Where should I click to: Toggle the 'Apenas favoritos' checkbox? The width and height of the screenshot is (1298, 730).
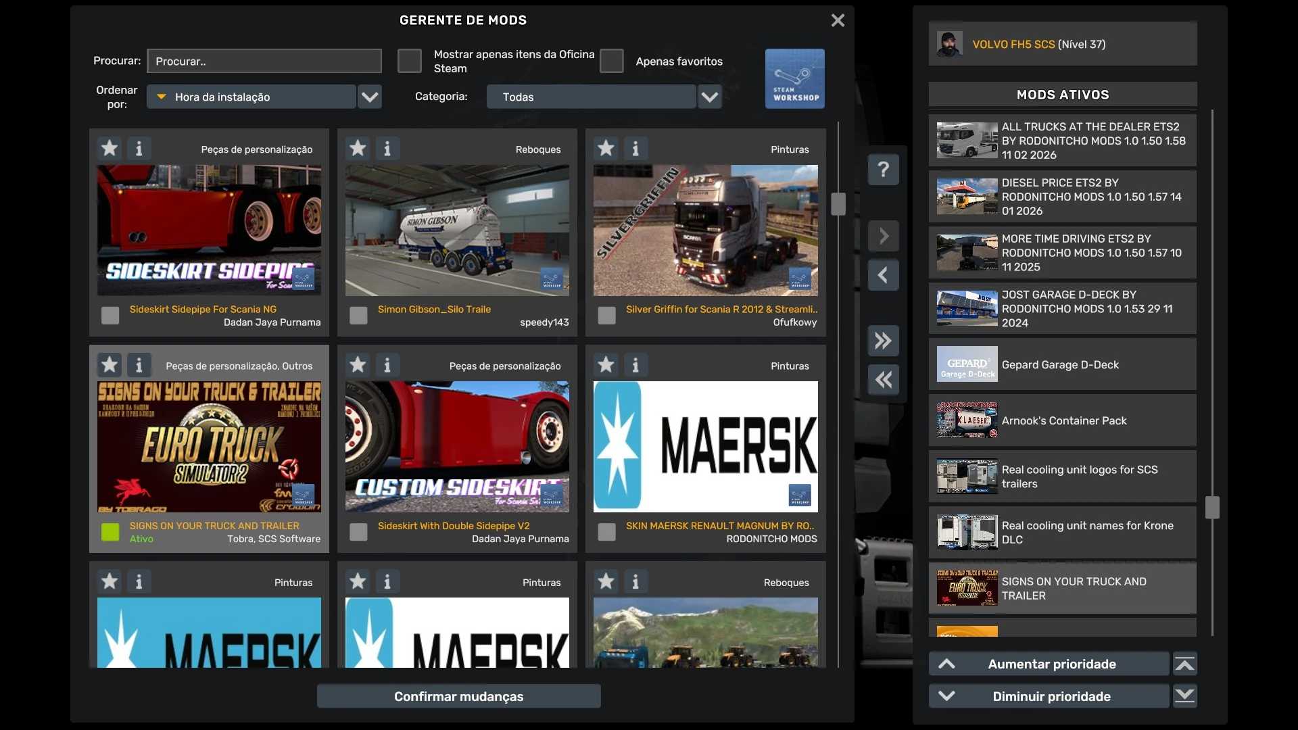[611, 61]
